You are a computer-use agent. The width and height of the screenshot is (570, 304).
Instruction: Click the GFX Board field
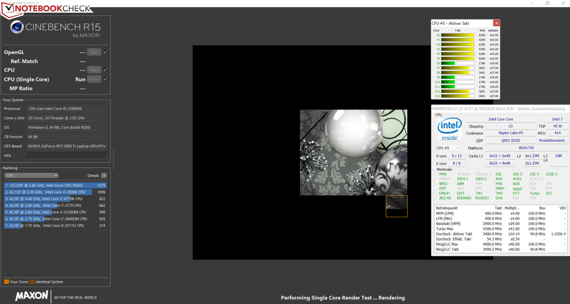pyautogui.click(x=67, y=146)
